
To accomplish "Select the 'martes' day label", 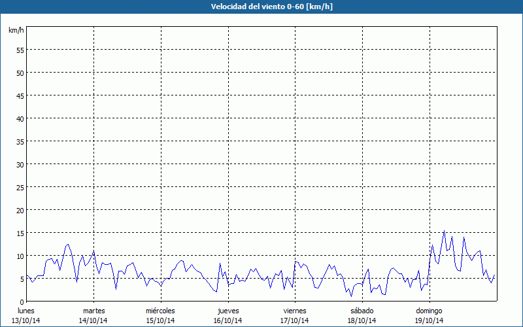I will coord(93,311).
